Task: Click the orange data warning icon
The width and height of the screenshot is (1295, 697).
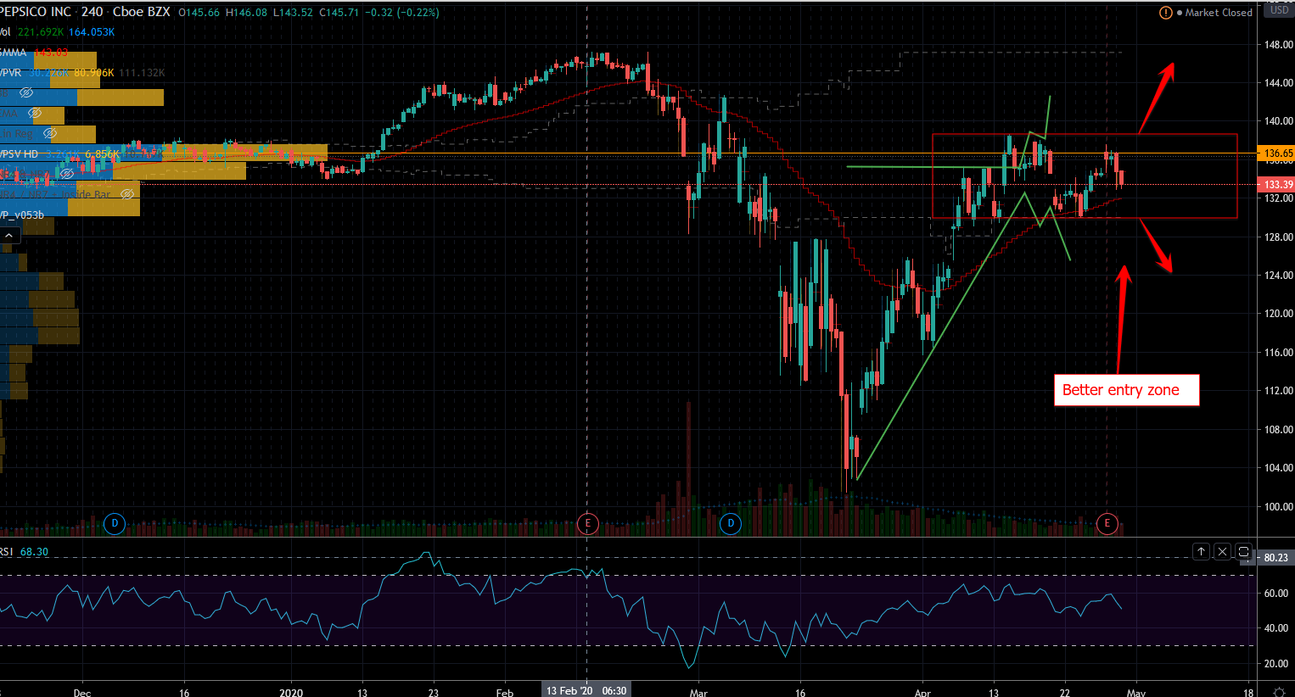Action: click(x=1165, y=13)
